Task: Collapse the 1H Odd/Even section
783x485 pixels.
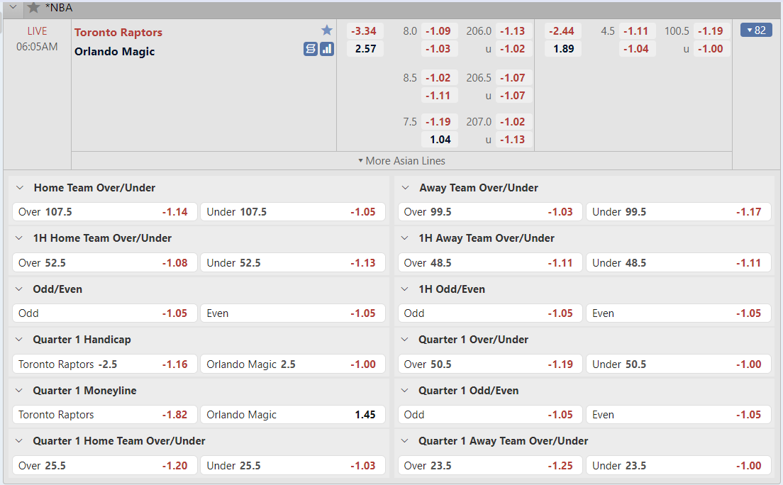Action: coord(406,289)
